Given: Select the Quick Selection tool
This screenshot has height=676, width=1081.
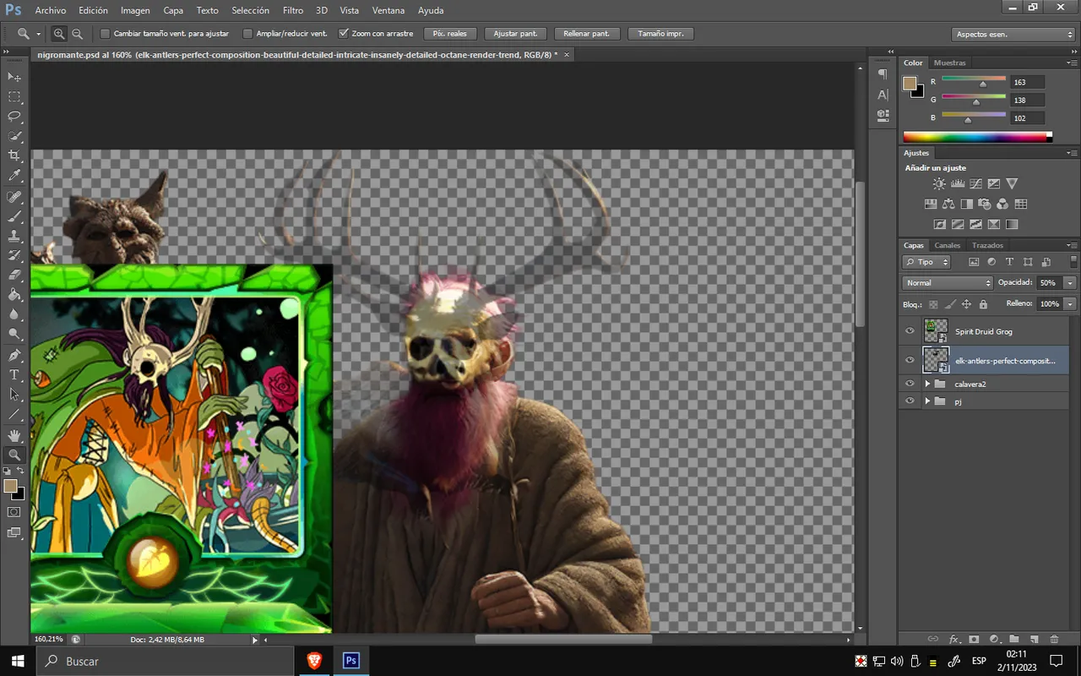Looking at the screenshot, I should [x=14, y=136].
